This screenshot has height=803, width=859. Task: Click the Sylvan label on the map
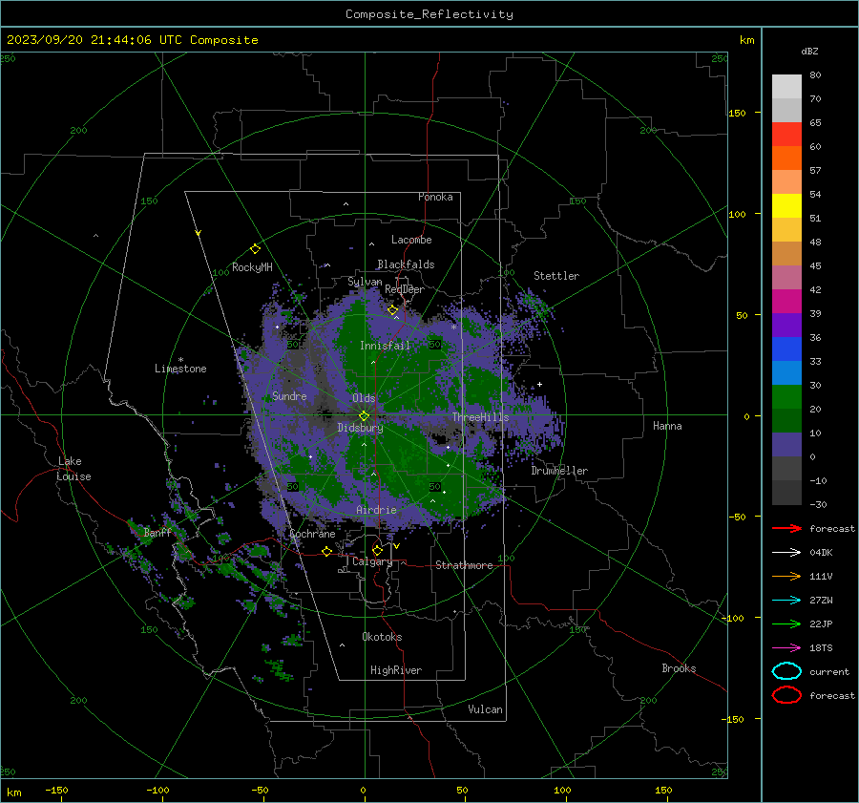point(365,283)
